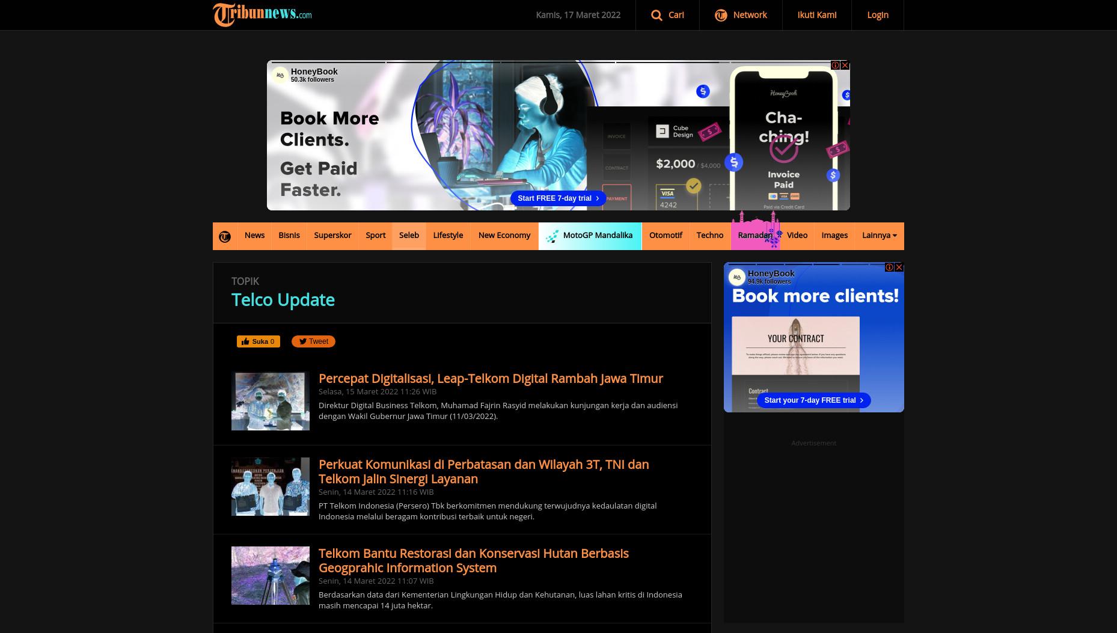1117x633 pixels.
Task: Open the Images section
Action: (x=834, y=235)
